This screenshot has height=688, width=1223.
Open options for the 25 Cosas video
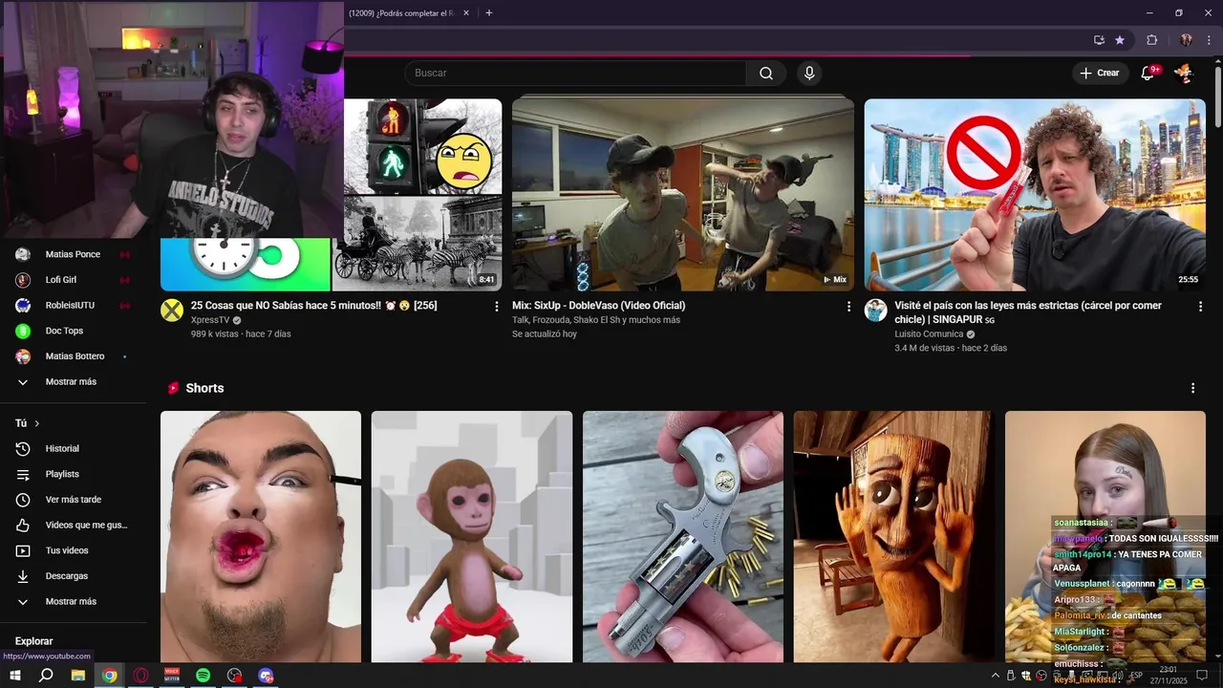coord(496,307)
